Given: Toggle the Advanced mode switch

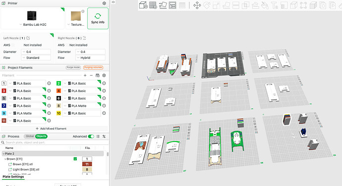Looking at the screenshot, I should click(91, 137).
